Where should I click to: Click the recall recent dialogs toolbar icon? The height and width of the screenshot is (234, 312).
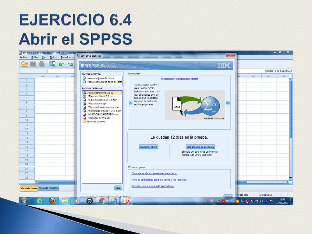[52, 64]
